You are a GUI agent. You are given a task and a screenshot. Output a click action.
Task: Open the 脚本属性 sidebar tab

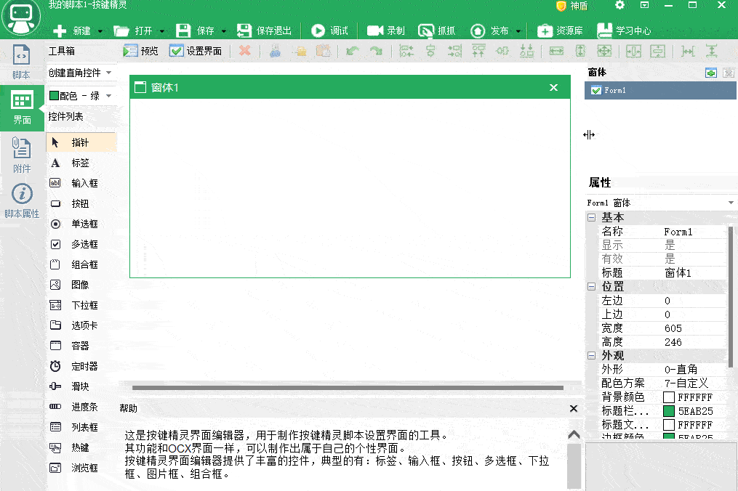coord(22,200)
